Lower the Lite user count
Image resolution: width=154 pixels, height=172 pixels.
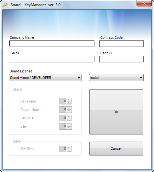coord(69,128)
